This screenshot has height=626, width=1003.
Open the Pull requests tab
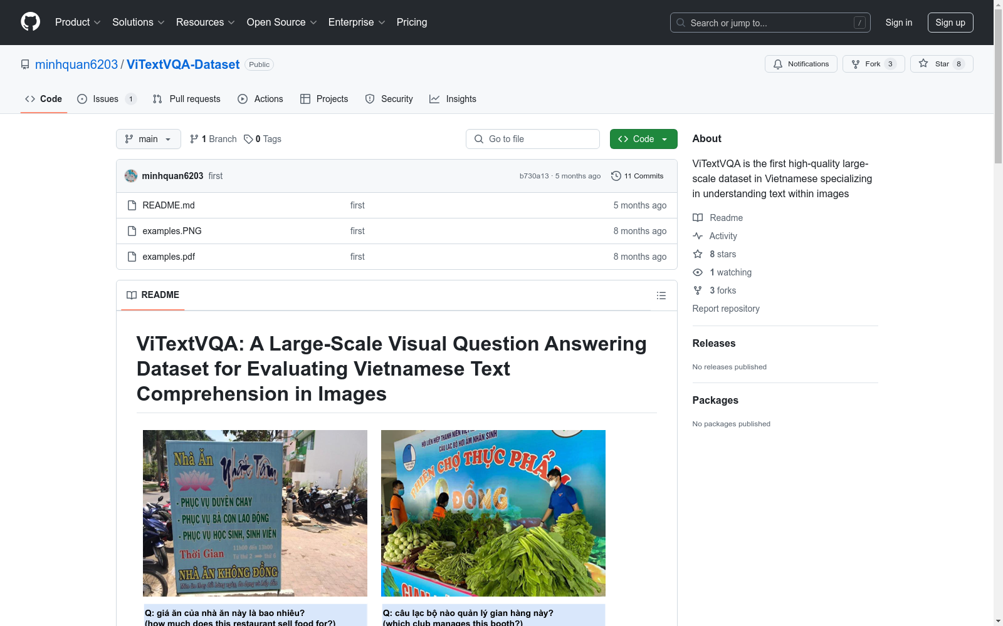[186, 99]
